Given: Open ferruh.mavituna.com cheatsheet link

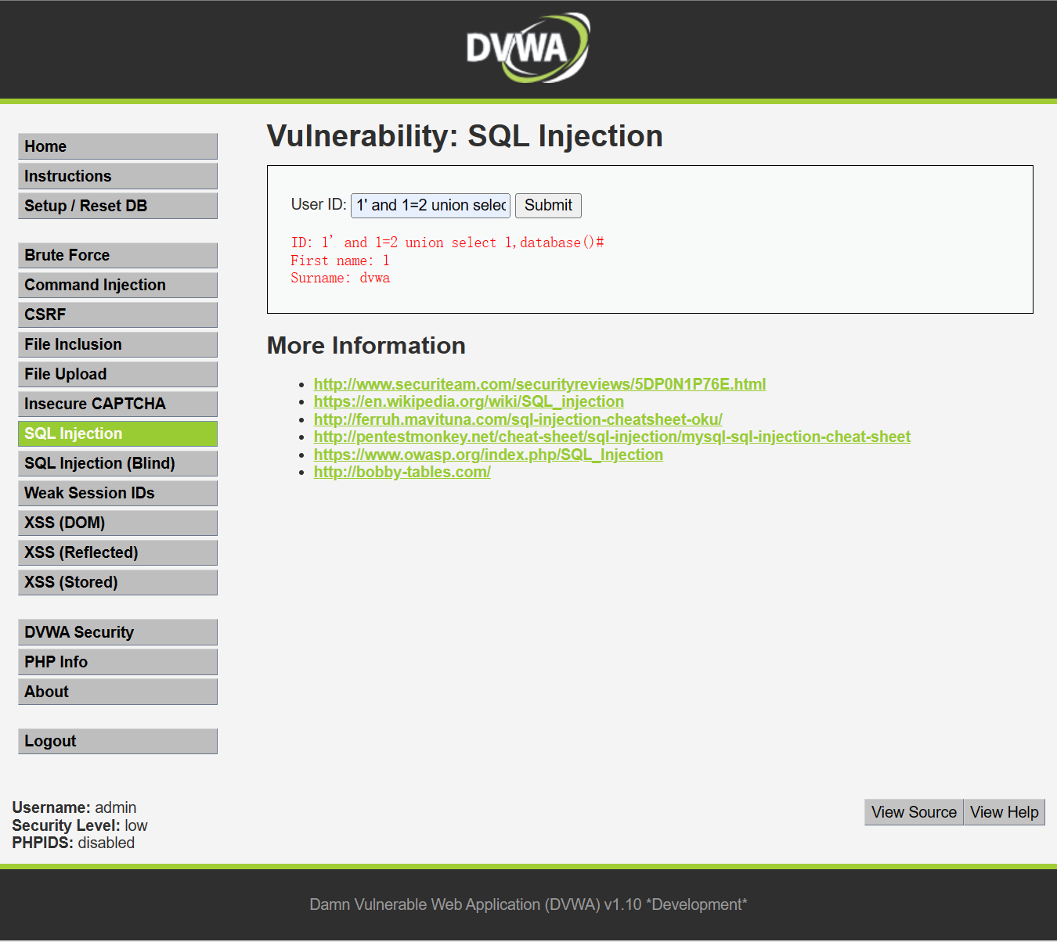Looking at the screenshot, I should (x=518, y=419).
